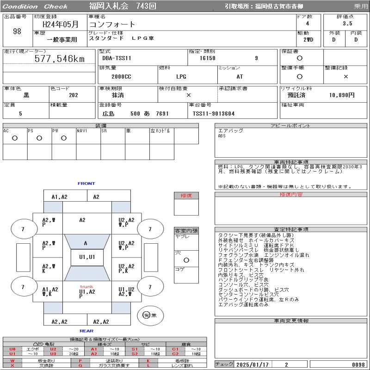
Task: Toggle the PS equipment circle mark
Action: coord(39,138)
